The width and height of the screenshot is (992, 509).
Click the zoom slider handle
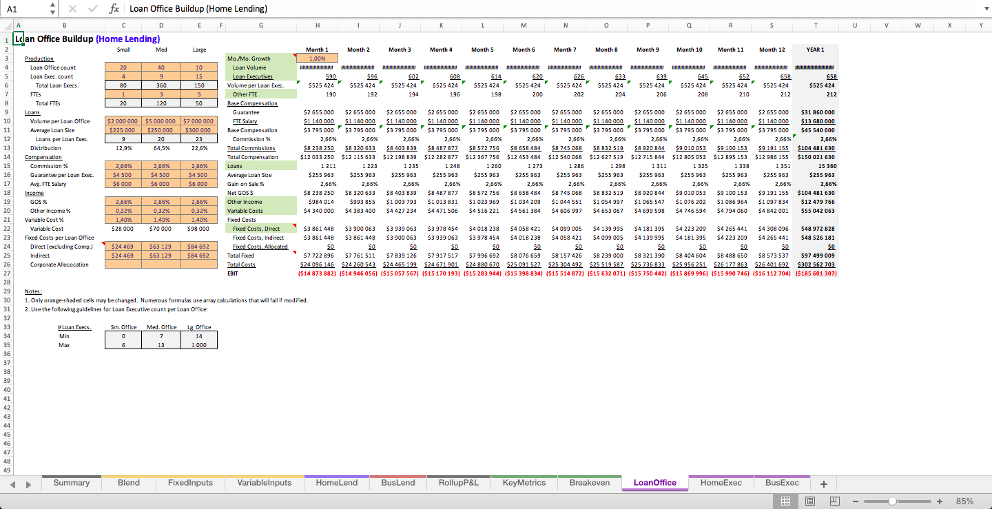tap(892, 501)
